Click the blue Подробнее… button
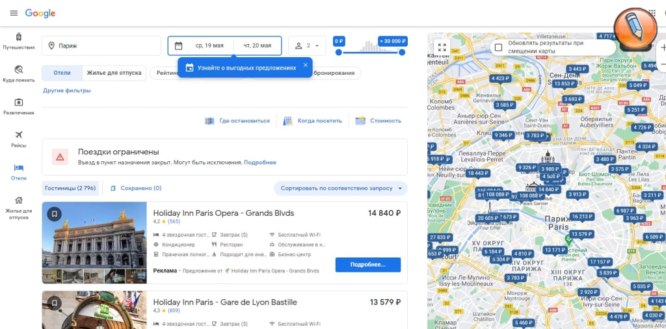The width and height of the screenshot is (666, 329). (x=368, y=265)
